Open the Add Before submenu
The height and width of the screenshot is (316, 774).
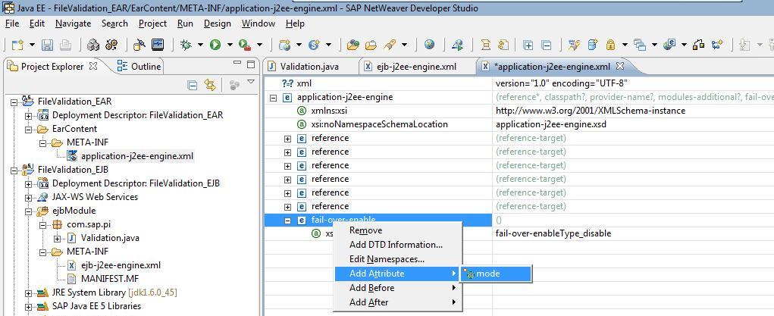(397, 287)
